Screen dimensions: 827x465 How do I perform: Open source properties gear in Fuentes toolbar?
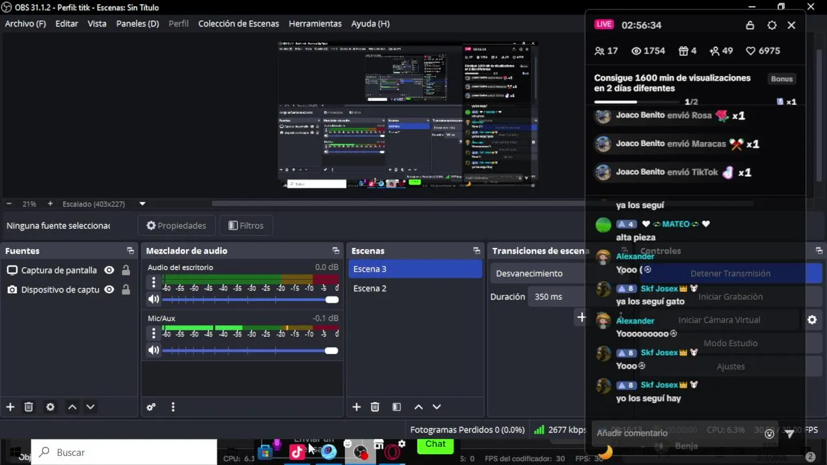(50, 407)
